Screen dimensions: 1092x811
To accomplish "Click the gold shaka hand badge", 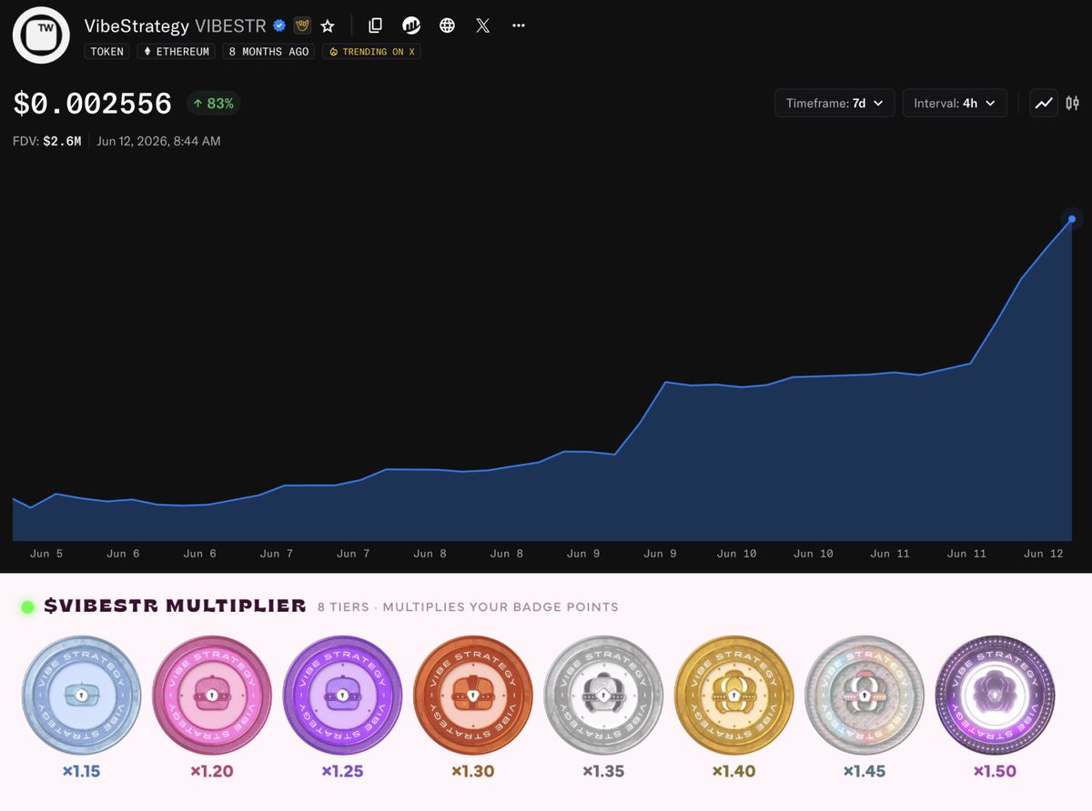I will (302, 25).
